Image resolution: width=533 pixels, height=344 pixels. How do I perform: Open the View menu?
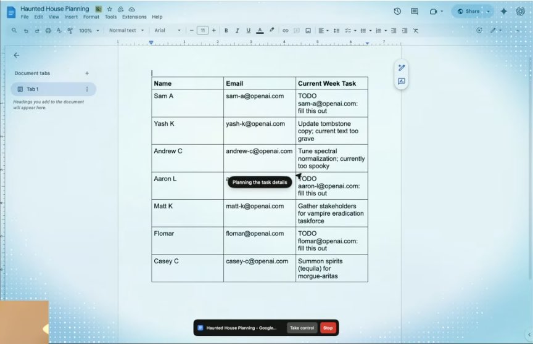pos(54,17)
